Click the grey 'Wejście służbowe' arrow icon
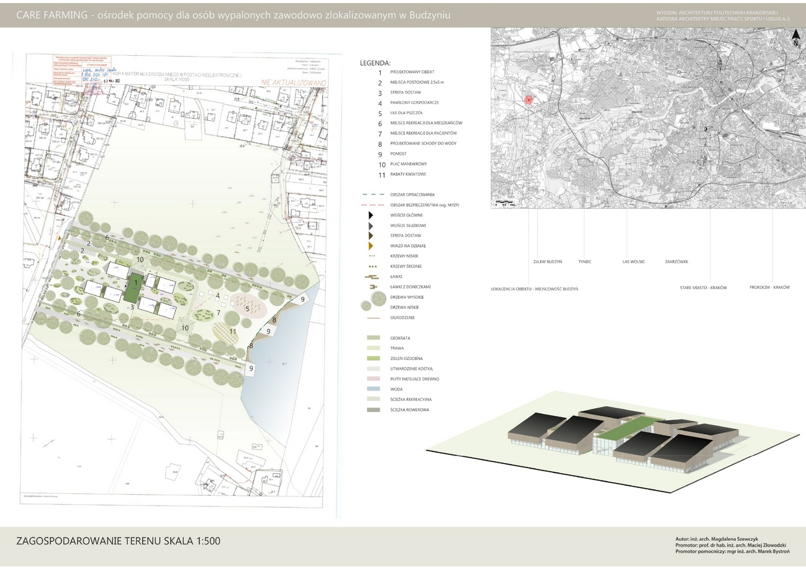 (x=370, y=226)
